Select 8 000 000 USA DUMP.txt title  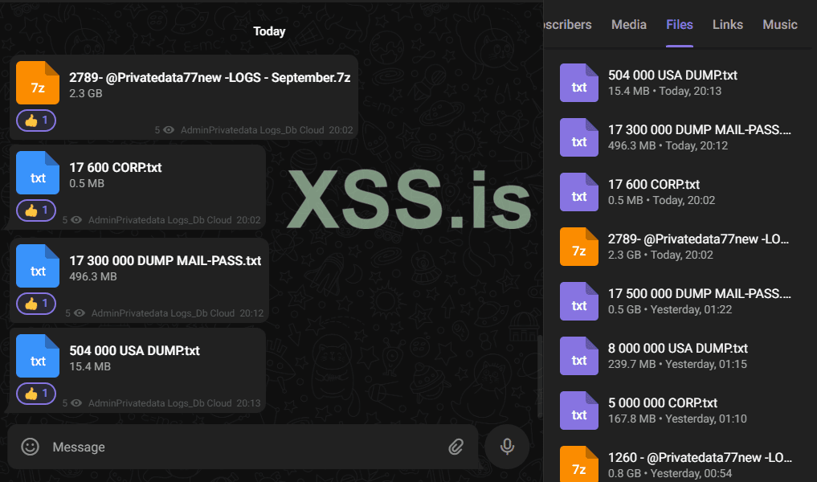coord(678,348)
